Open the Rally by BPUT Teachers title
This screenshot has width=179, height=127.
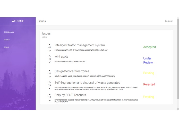pos(70,95)
